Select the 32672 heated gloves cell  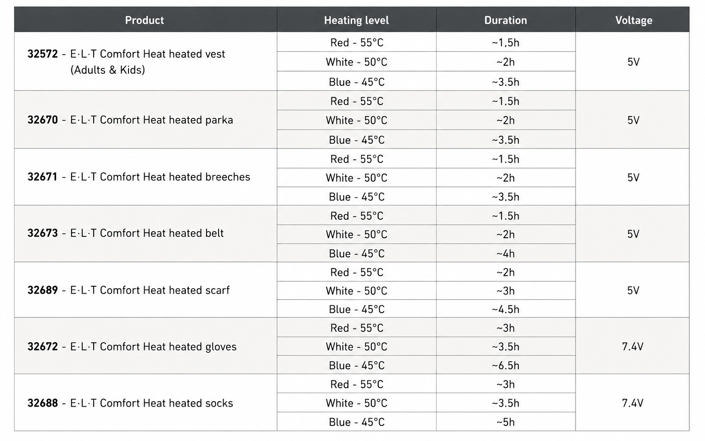click(x=145, y=346)
